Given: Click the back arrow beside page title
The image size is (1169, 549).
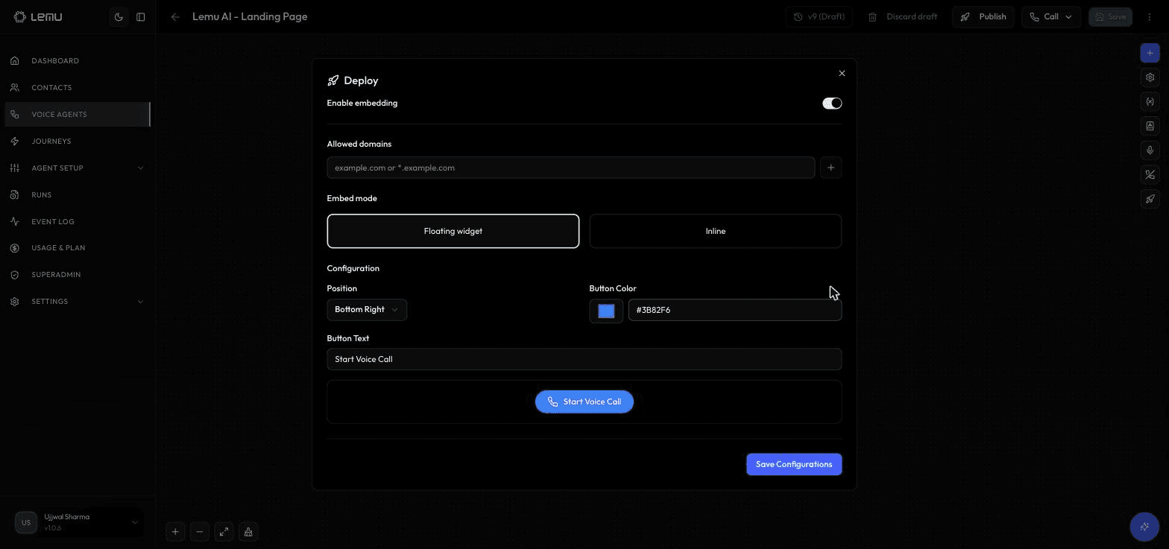Looking at the screenshot, I should (175, 17).
